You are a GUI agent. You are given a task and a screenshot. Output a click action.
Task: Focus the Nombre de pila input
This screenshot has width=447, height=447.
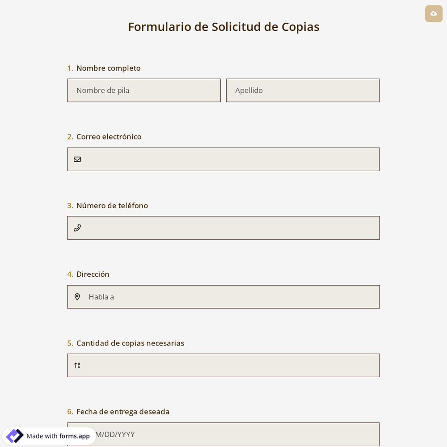144,90
